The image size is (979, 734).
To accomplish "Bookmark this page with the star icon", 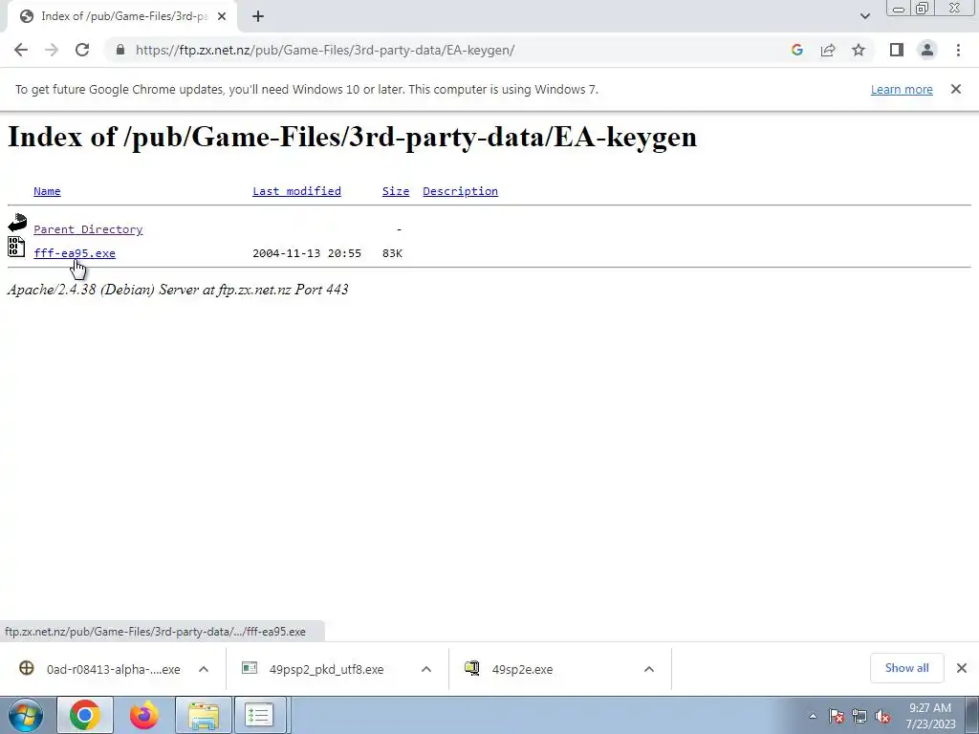I will (859, 50).
